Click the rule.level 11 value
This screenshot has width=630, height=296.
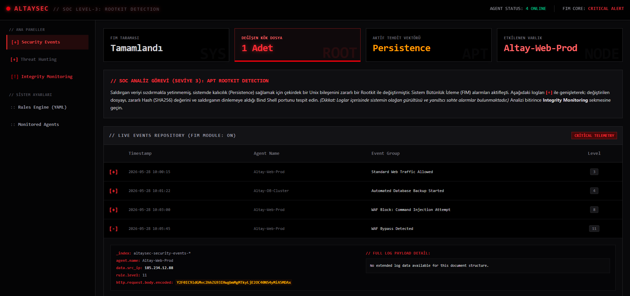144,275
